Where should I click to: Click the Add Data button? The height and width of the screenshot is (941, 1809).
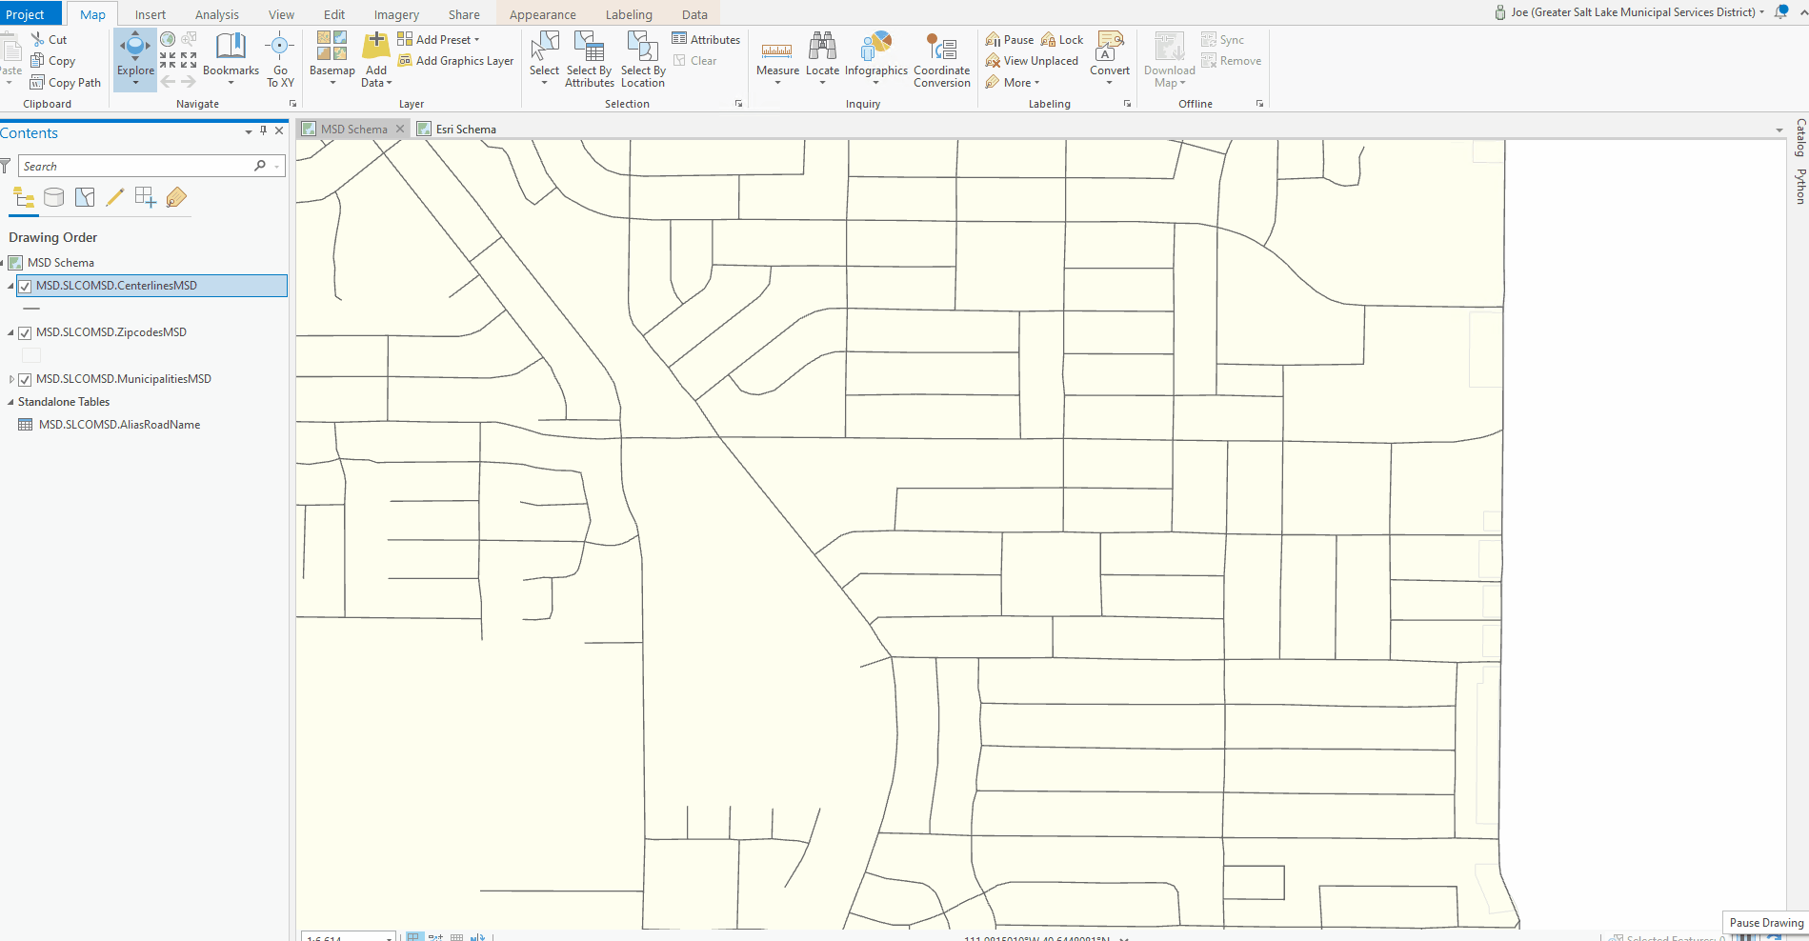coord(376,58)
